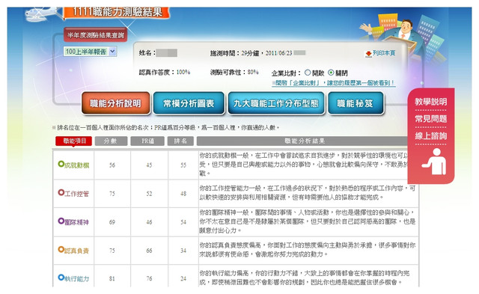The image size is (479, 294).
Task: Click PR value 66 in 認真負責 row
Action: pos(149,251)
